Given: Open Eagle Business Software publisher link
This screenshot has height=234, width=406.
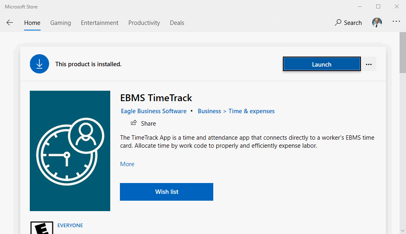Looking at the screenshot, I should point(154,111).
